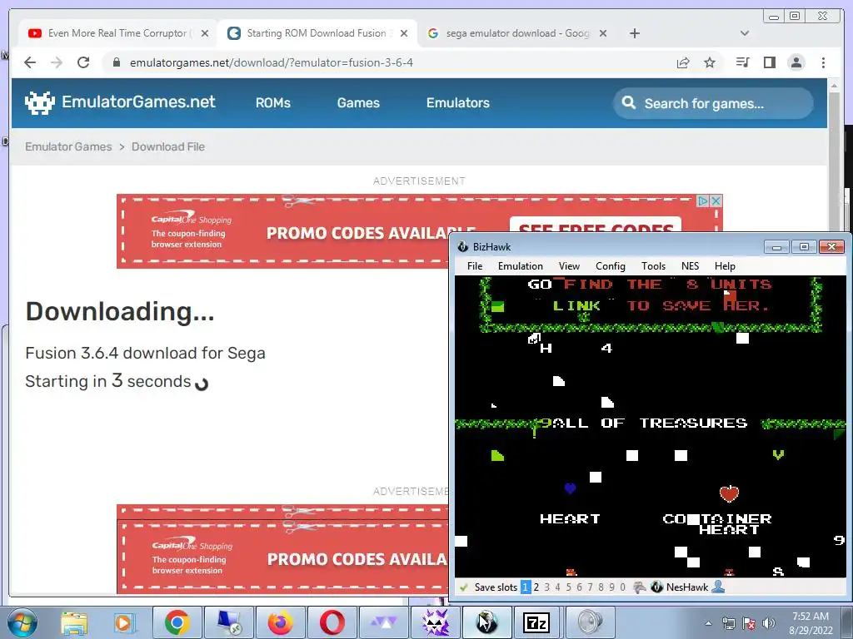Open BizHawk Emulation menu
The image size is (853, 639).
[x=520, y=266]
